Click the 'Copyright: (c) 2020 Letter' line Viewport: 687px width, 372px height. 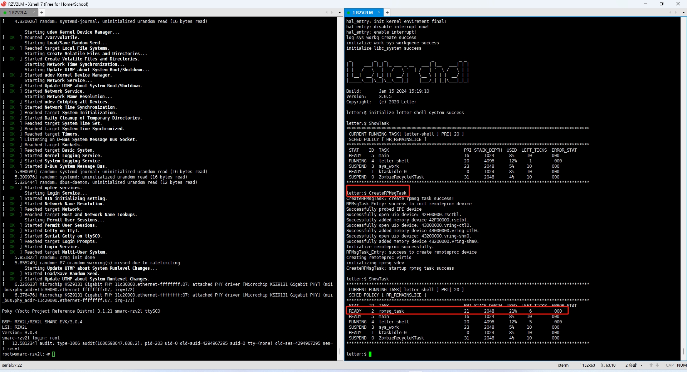(381, 102)
